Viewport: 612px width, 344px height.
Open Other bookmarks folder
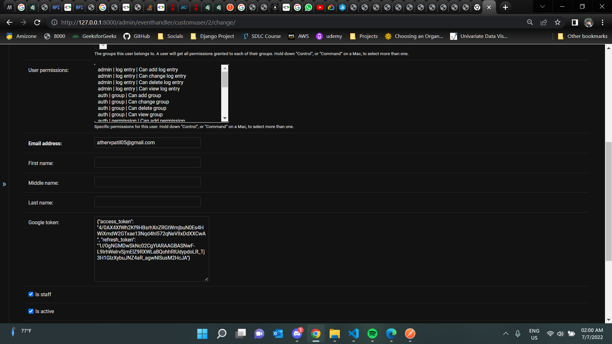tap(583, 36)
